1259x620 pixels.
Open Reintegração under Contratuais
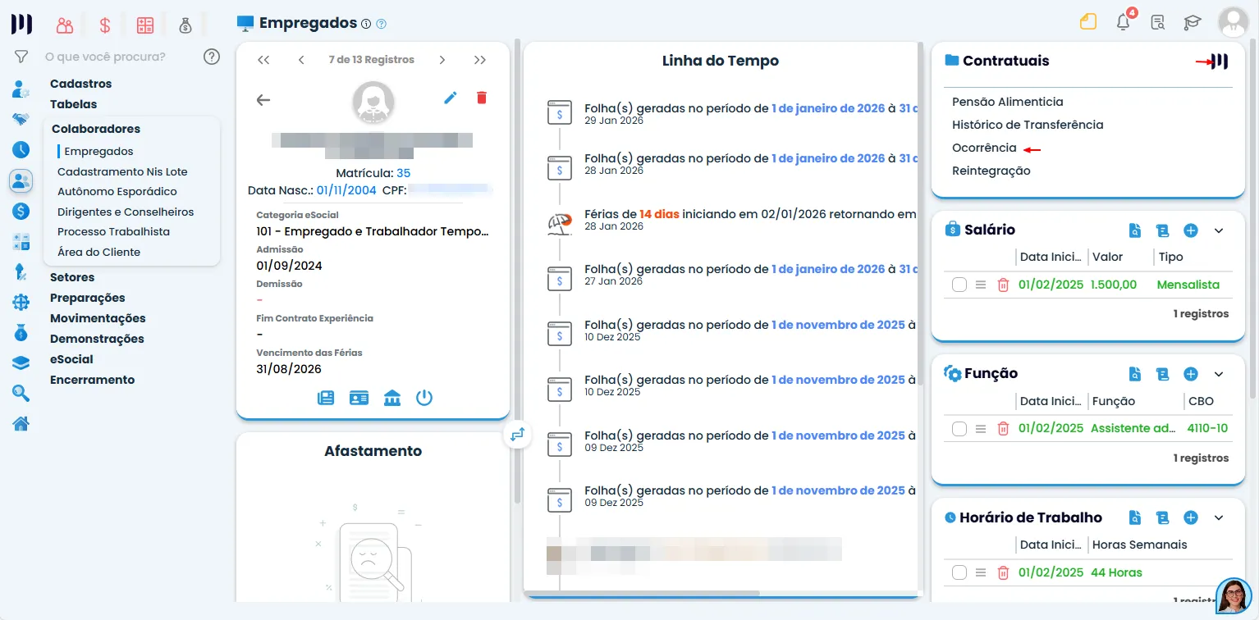click(x=991, y=171)
